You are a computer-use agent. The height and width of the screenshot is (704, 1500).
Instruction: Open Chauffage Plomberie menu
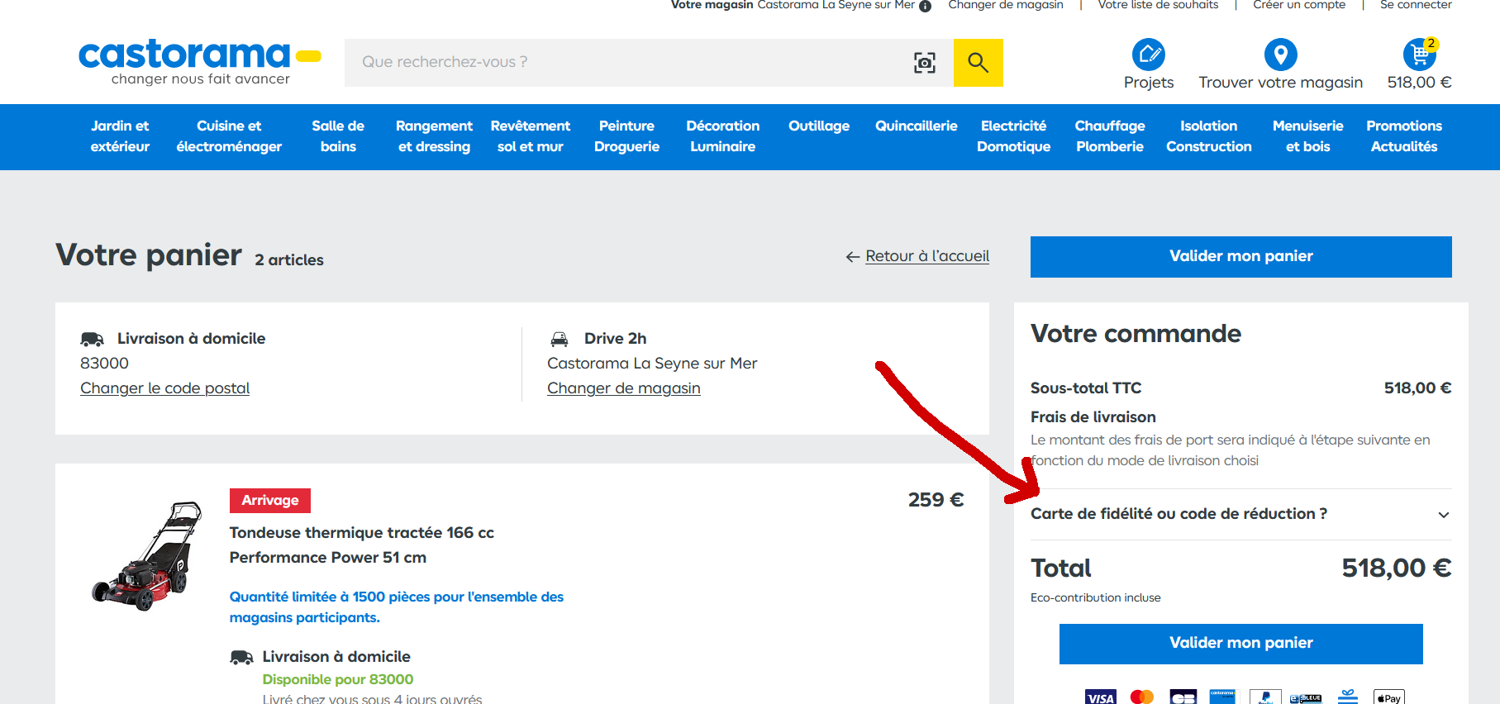pos(1110,136)
